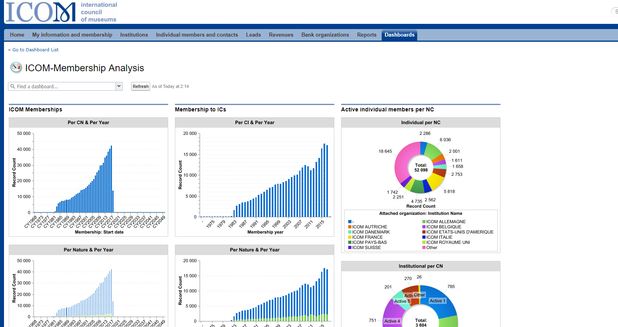Screen dimensions: 618x327
Task: Click ICOM ITALIE blue legend swatch
Action: tap(424, 237)
